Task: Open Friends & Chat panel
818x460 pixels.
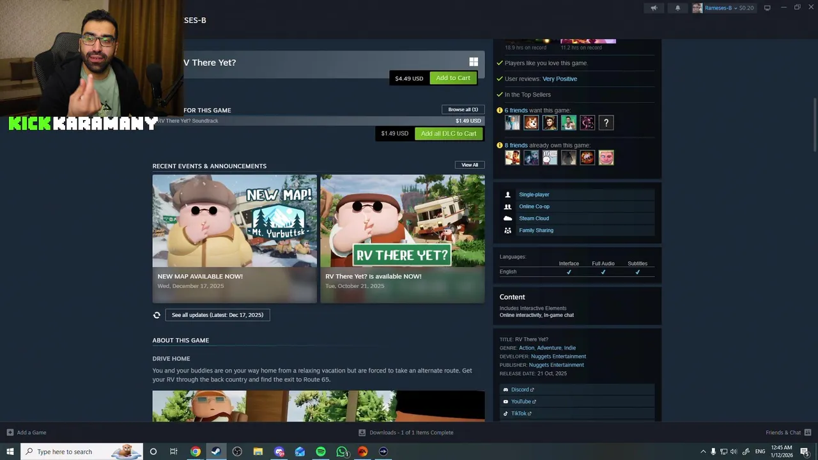Action: tap(789, 433)
